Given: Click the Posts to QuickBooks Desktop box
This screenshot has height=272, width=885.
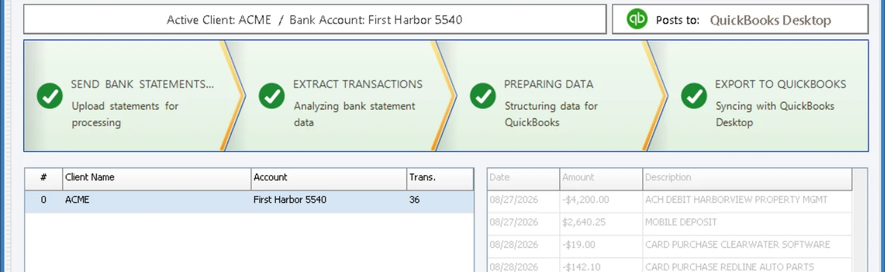Looking at the screenshot, I should [740, 20].
